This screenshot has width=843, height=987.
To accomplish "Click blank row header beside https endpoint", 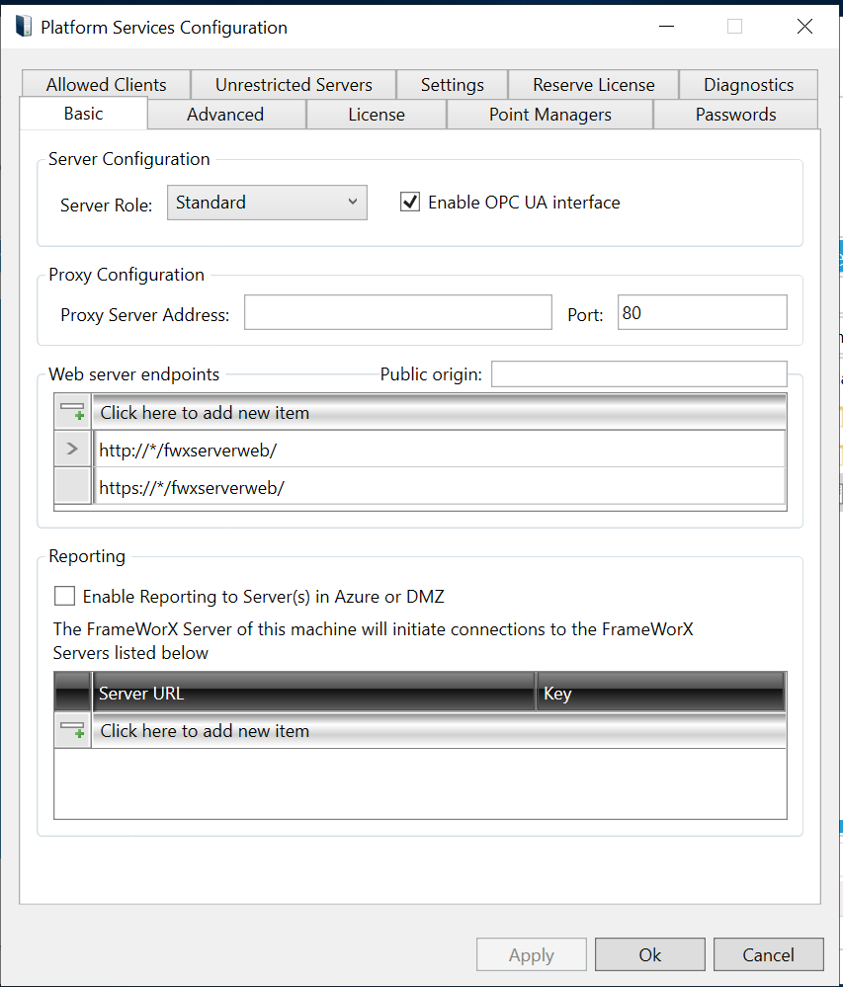I will [72, 487].
